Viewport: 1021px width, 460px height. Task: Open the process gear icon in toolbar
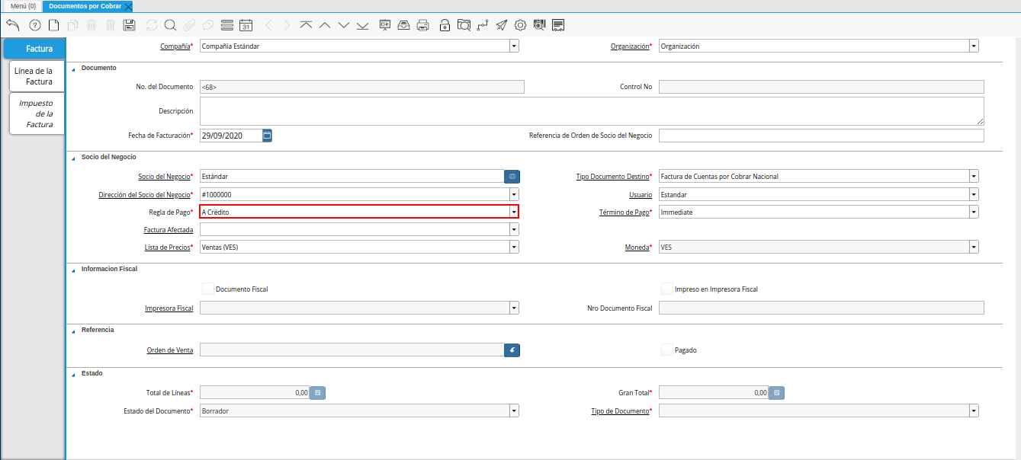click(520, 25)
